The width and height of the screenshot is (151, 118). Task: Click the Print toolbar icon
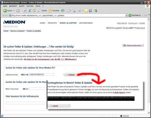(x=74, y=11)
